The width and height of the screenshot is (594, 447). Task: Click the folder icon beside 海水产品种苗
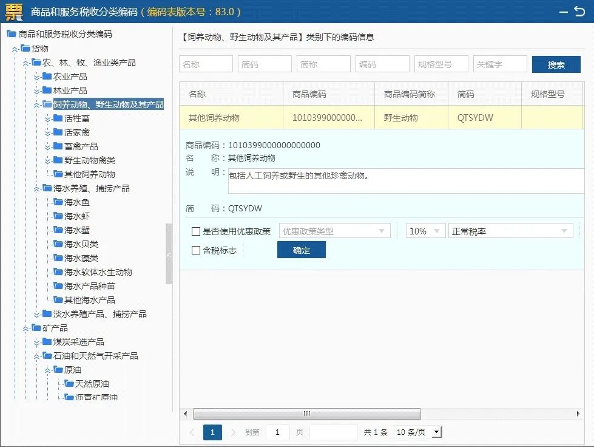(58, 286)
